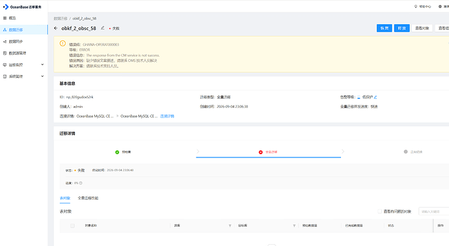Select the pre-check step with the green checkmark
Screen dimensions: 449x246
click(x=123, y=152)
